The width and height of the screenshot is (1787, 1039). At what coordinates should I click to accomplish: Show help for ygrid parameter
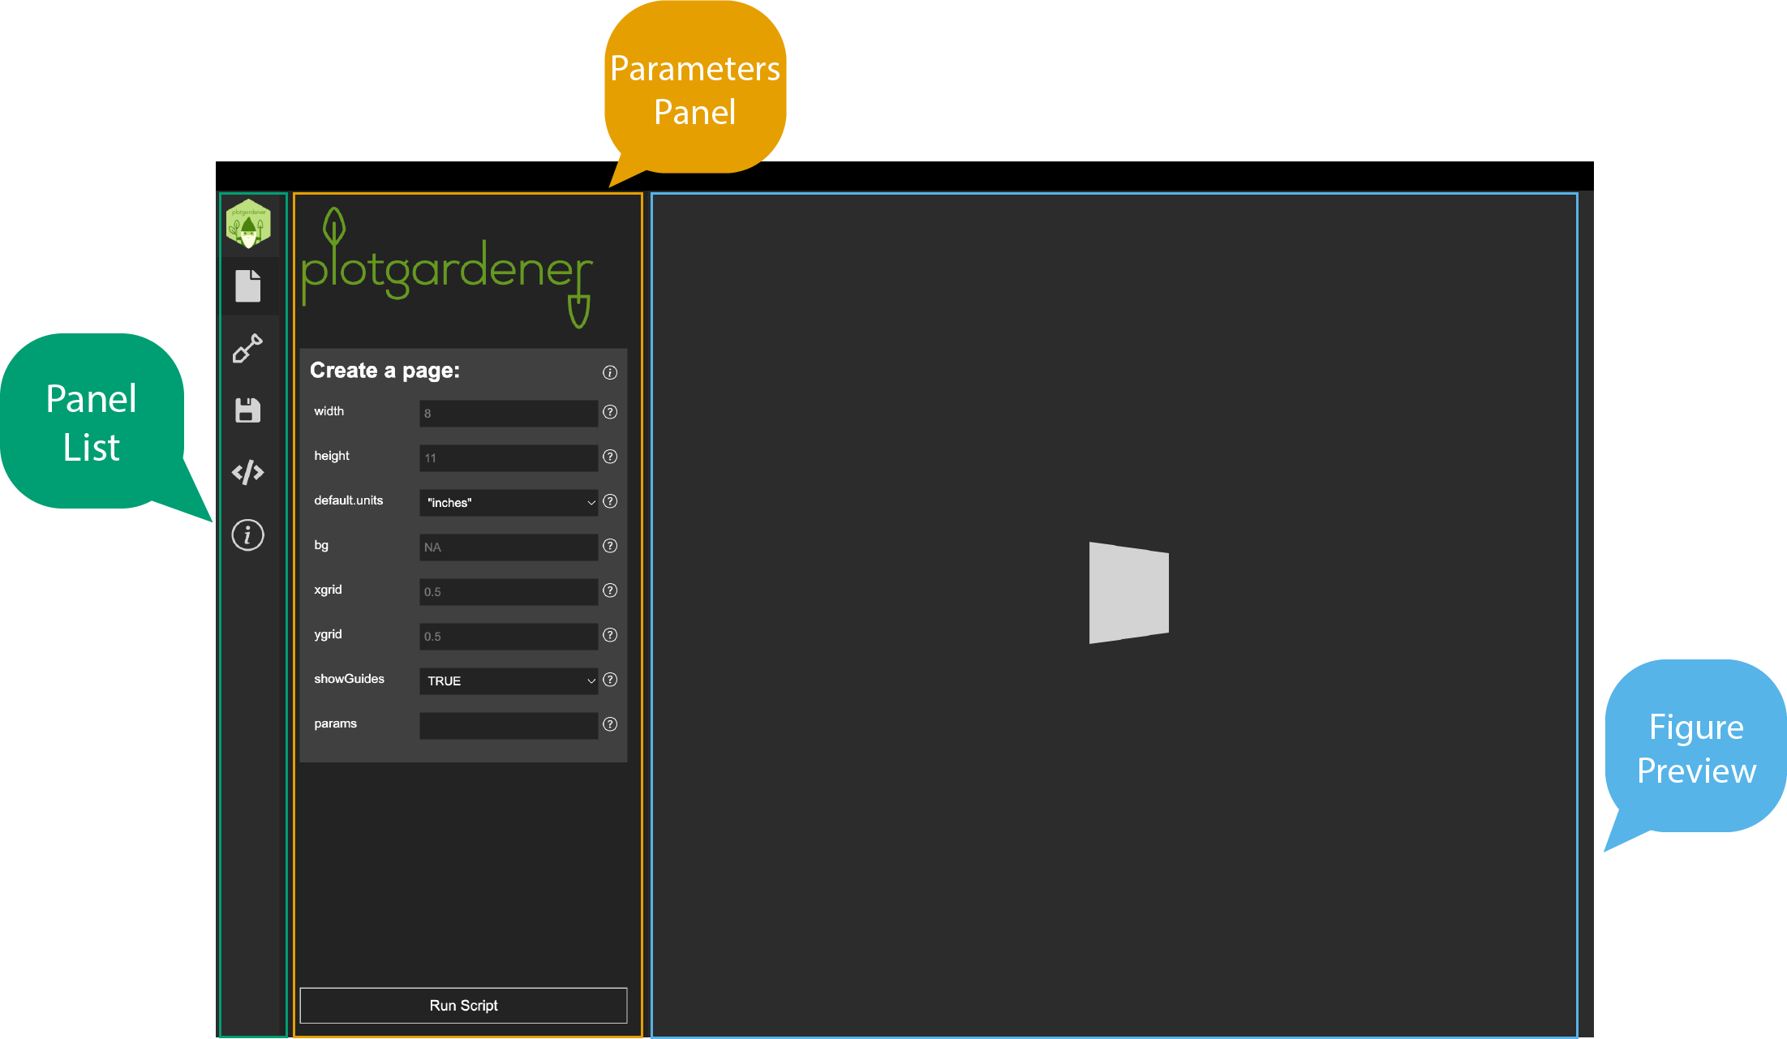click(x=610, y=635)
